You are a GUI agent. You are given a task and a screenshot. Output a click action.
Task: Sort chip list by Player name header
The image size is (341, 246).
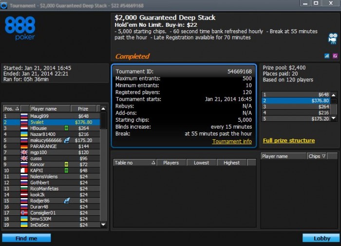pos(284,156)
